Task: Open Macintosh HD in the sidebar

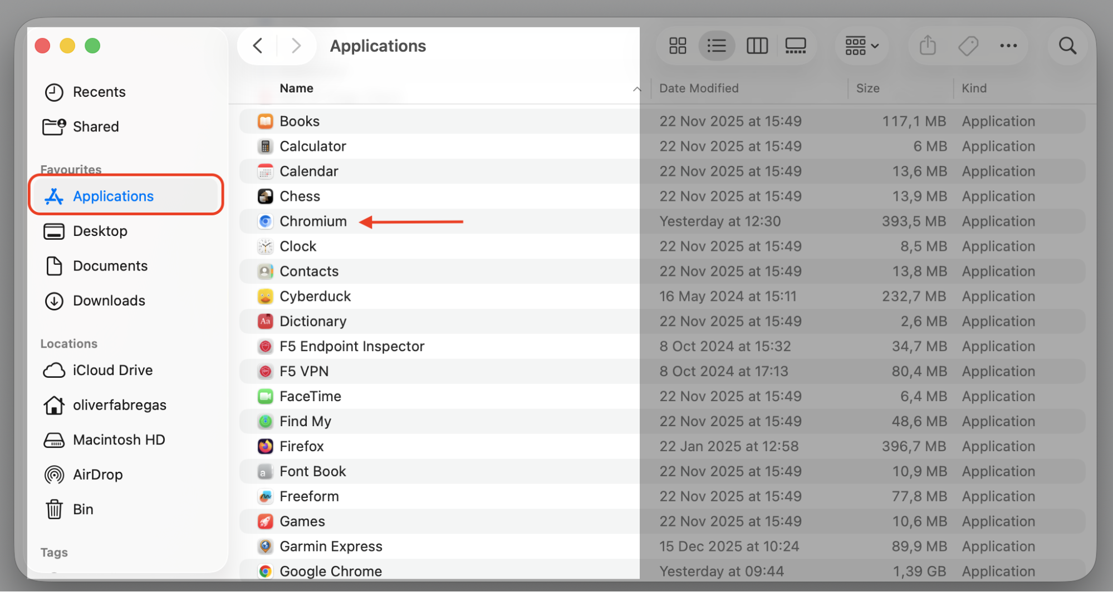Action: click(x=126, y=440)
